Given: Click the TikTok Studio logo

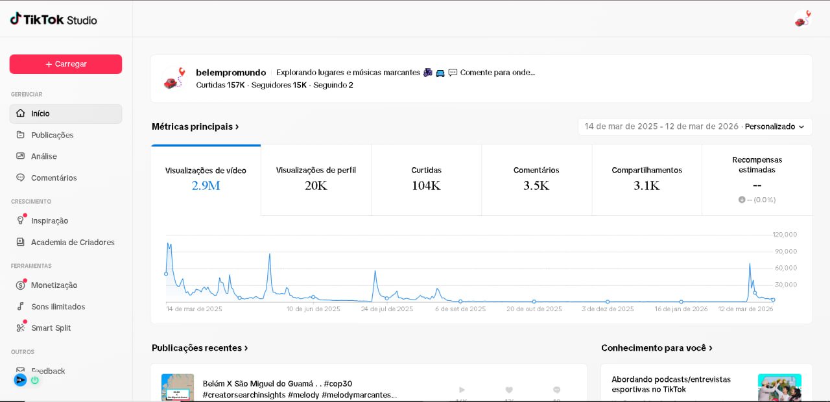Looking at the screenshot, I should tap(53, 19).
